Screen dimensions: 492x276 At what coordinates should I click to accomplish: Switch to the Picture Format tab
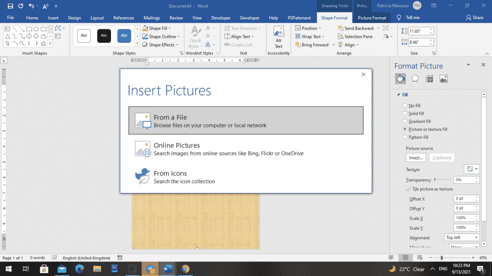click(371, 18)
